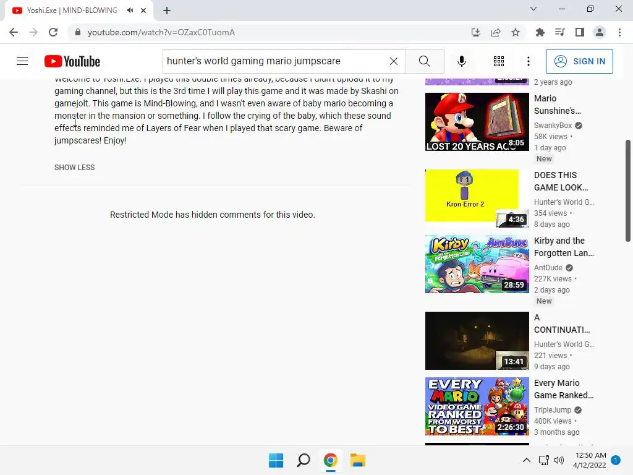Click the install app icon in address bar
The width and height of the screenshot is (633, 475).
pyautogui.click(x=475, y=32)
